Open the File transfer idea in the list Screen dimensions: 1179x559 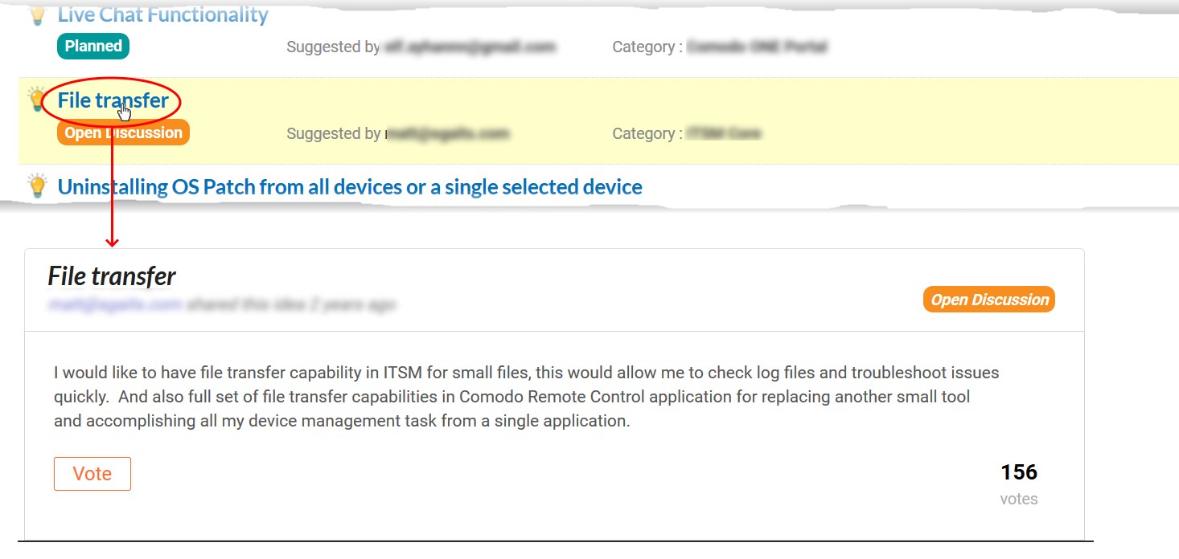113,100
